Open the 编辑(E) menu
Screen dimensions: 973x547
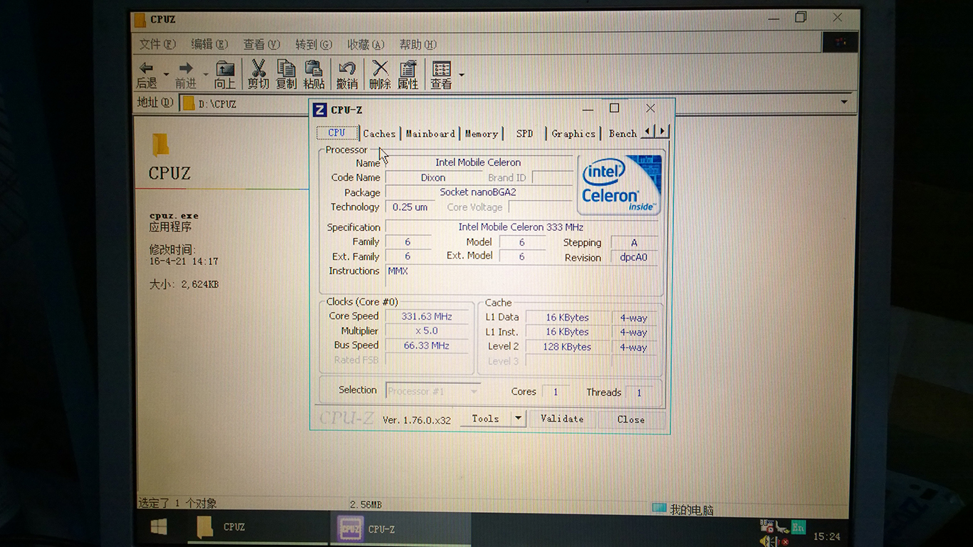click(209, 44)
